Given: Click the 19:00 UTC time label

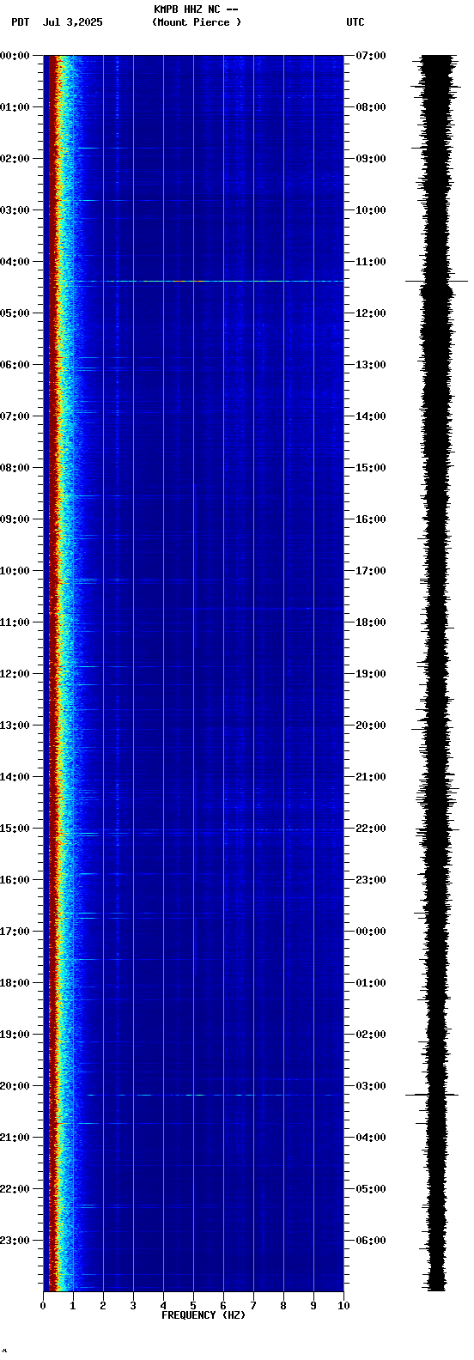Looking at the screenshot, I should 371,674.
